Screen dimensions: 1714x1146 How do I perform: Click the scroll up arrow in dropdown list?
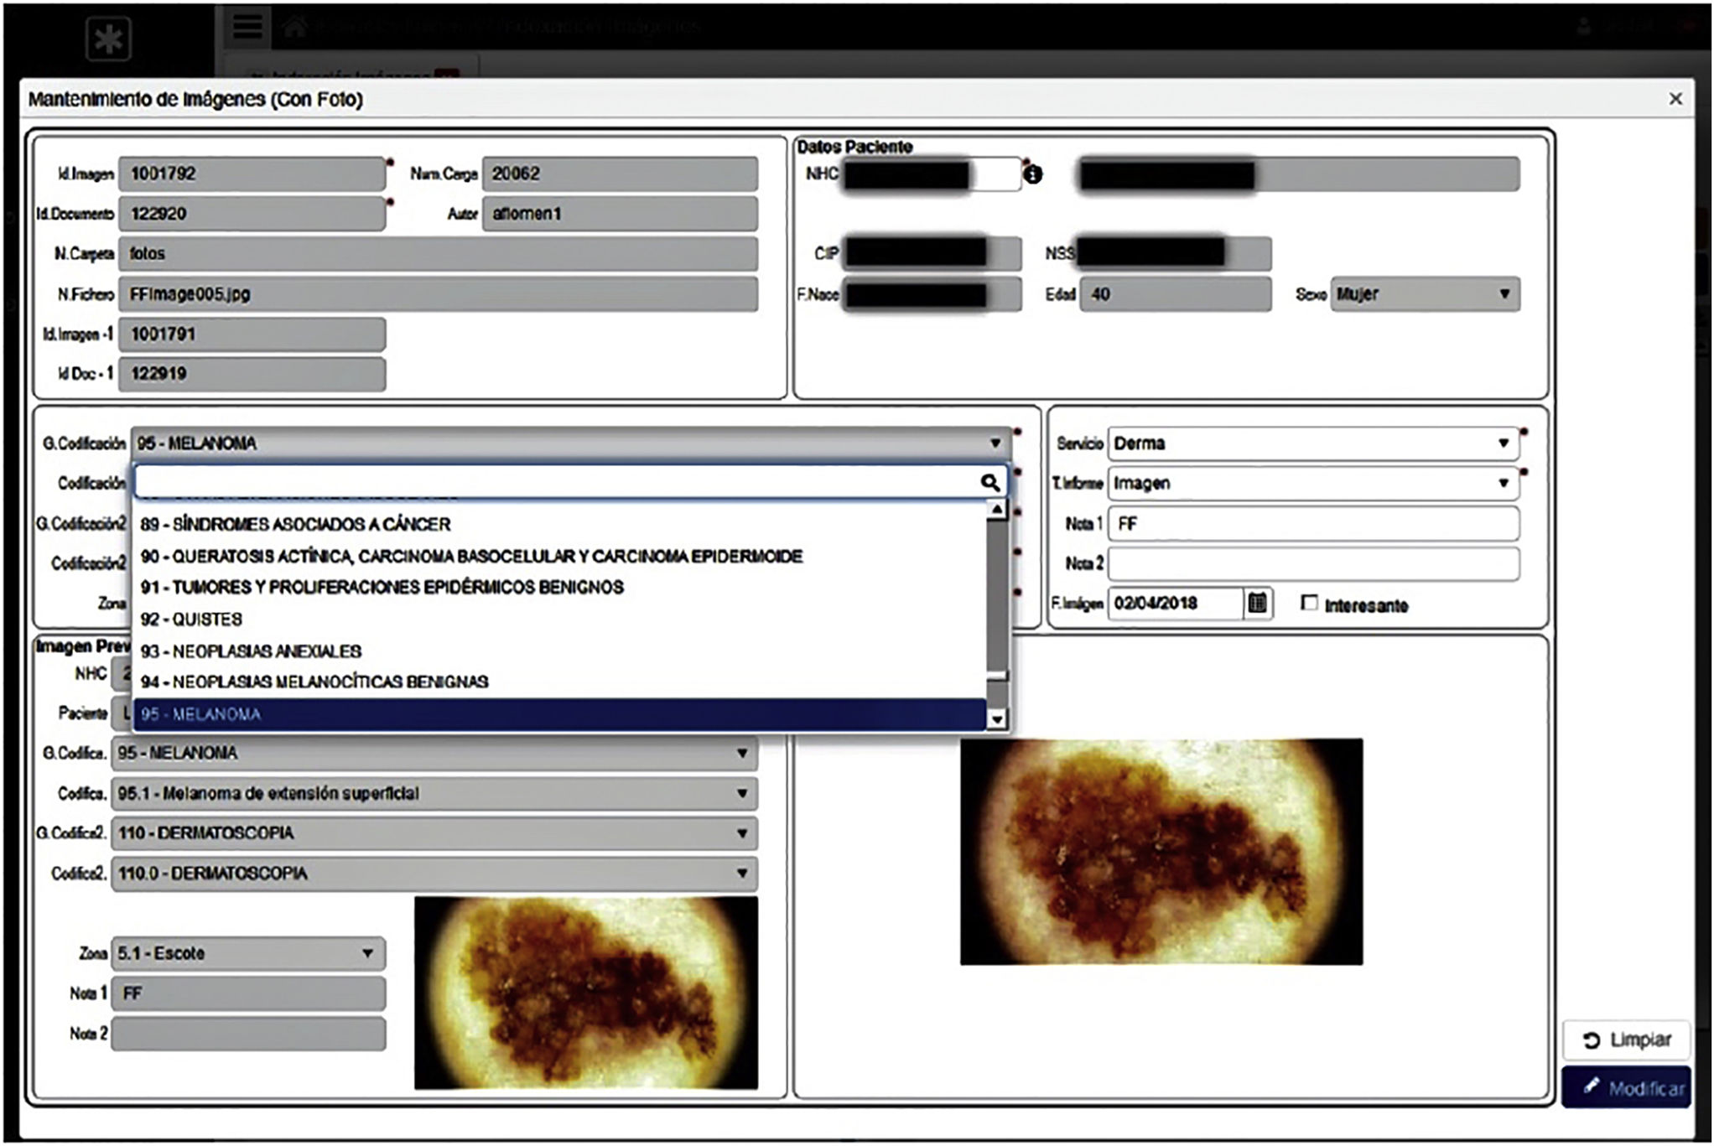[996, 510]
